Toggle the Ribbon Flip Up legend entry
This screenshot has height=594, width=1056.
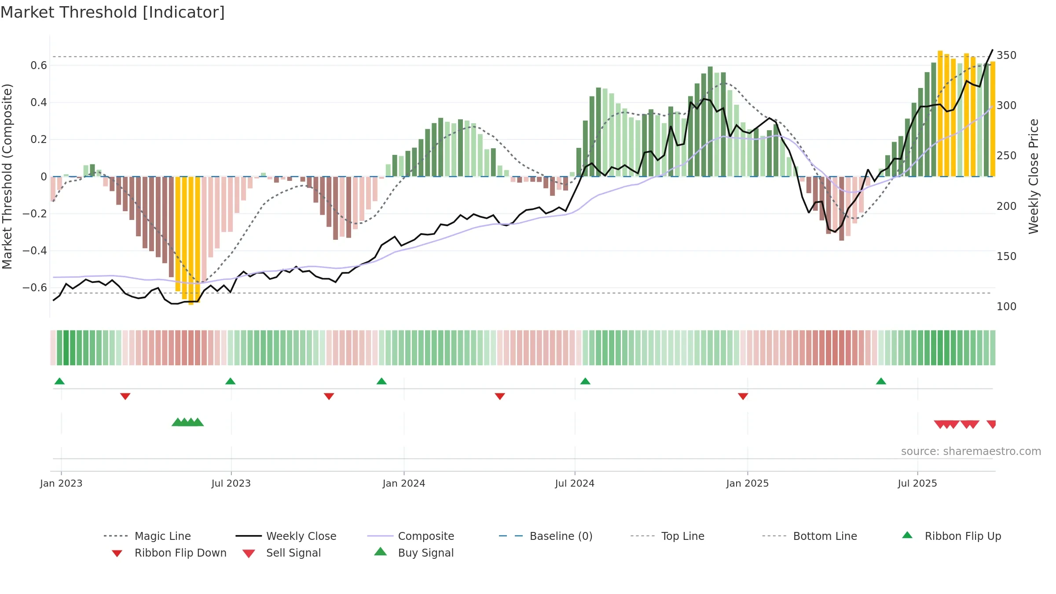[951, 536]
